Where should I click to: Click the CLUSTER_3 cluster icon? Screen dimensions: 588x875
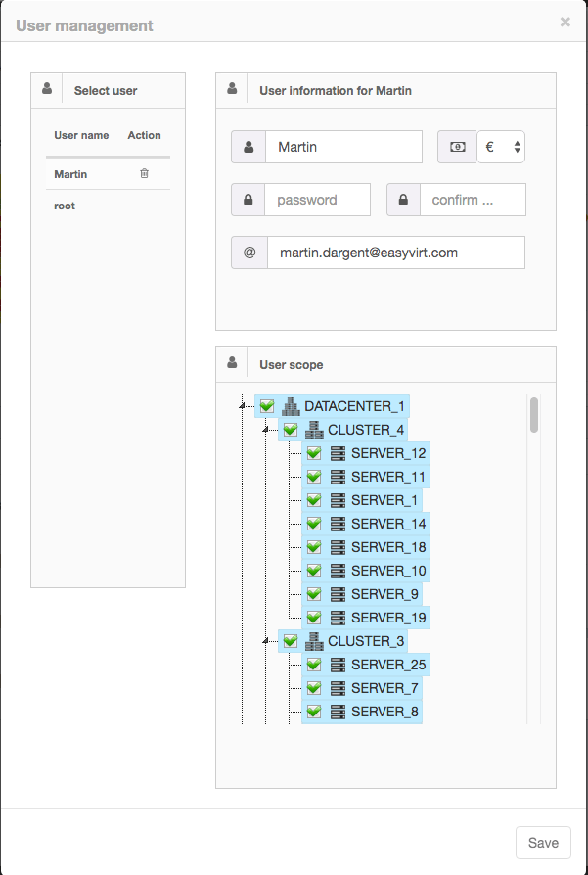pos(314,641)
